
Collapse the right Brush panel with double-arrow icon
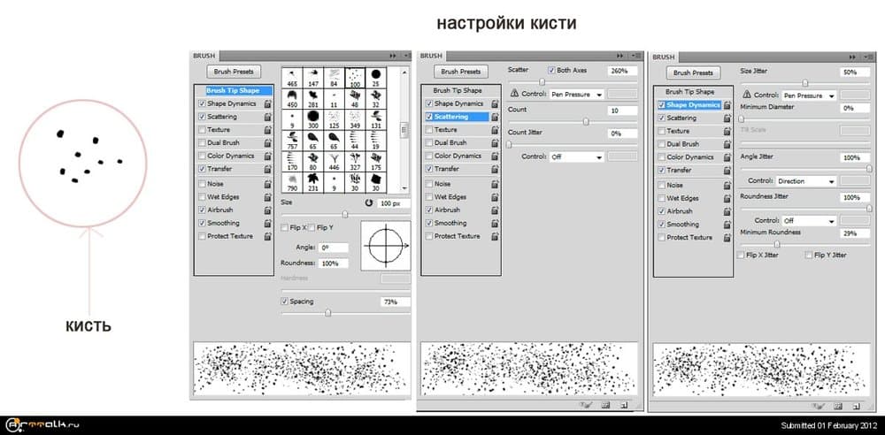(x=852, y=57)
